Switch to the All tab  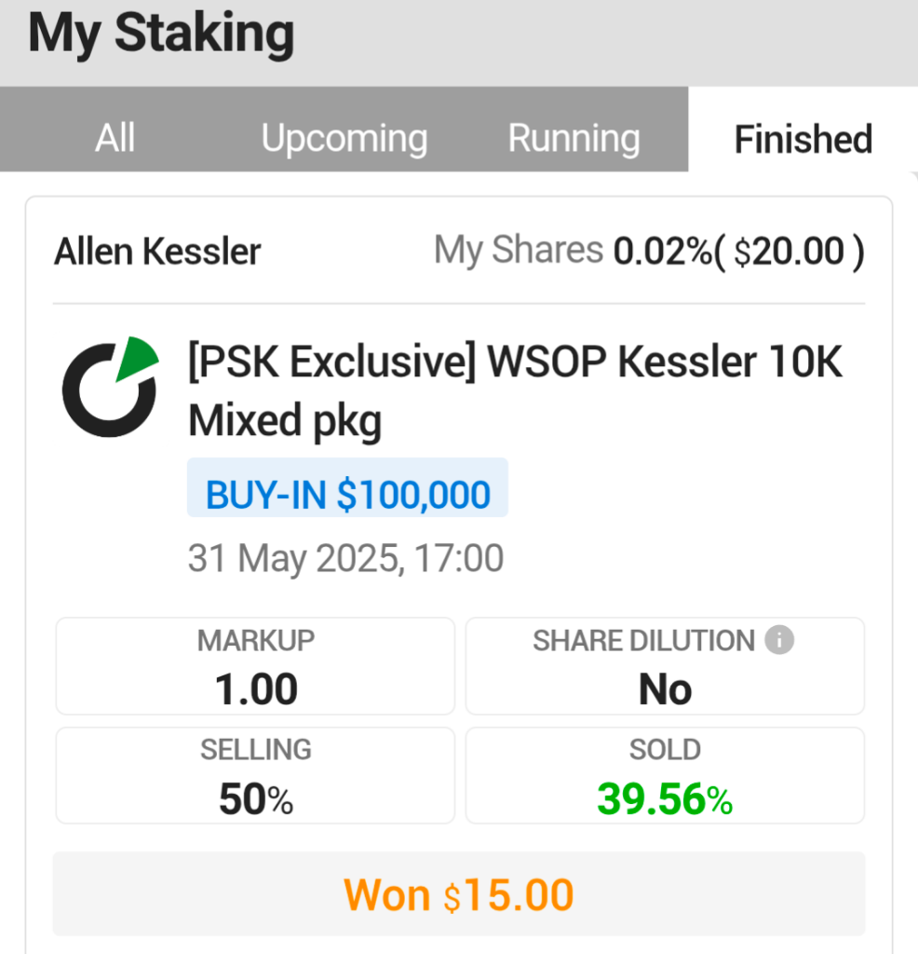(115, 138)
